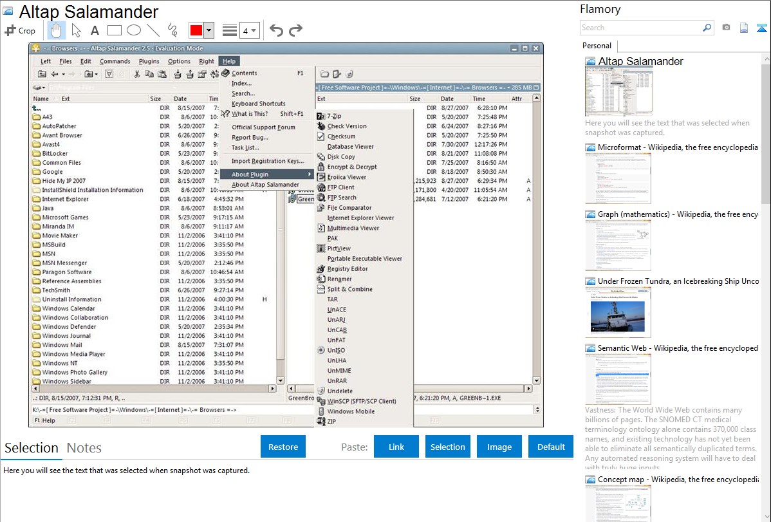Open the left panel drive dropdown
This screenshot has width=771, height=522.
coord(39,88)
